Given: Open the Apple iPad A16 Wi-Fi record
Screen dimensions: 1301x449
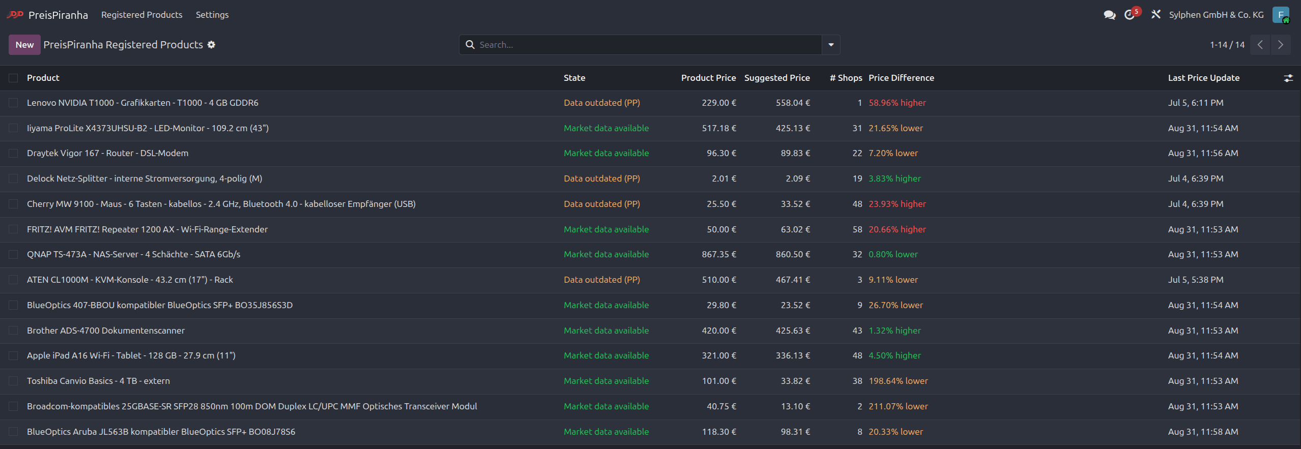Looking at the screenshot, I should [131, 355].
